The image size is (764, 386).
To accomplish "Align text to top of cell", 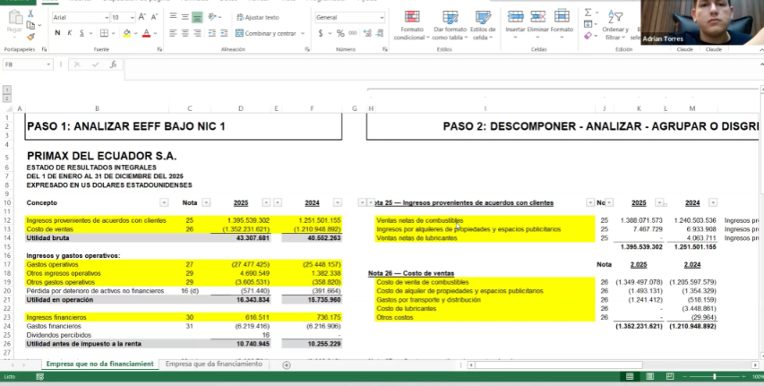I will [x=173, y=17].
